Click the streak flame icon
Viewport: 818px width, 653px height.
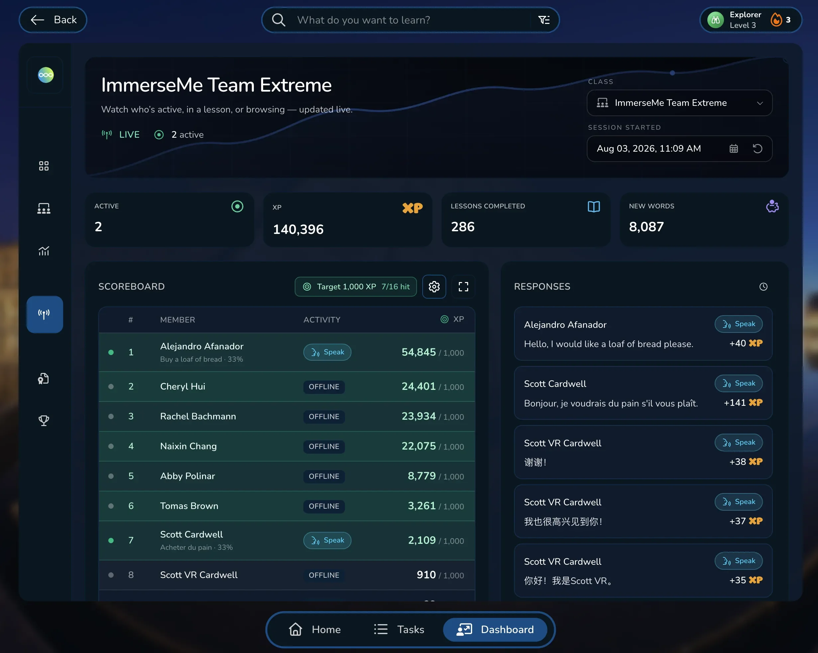tap(776, 19)
